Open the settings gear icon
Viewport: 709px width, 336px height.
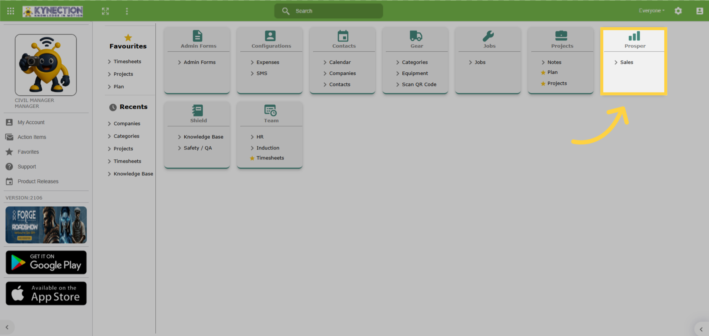click(x=678, y=11)
